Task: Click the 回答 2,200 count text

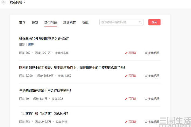Action: pos(26,76)
